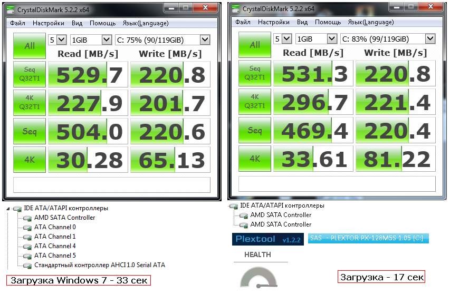Run Seq test in right window

255,130
